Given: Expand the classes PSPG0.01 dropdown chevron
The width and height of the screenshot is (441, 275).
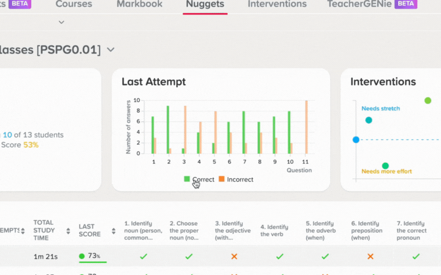Looking at the screenshot, I should coord(111,50).
